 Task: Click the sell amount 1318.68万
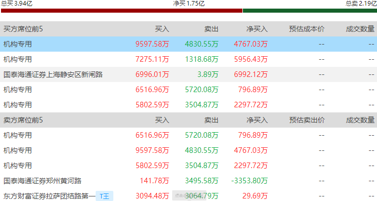(x=201, y=59)
